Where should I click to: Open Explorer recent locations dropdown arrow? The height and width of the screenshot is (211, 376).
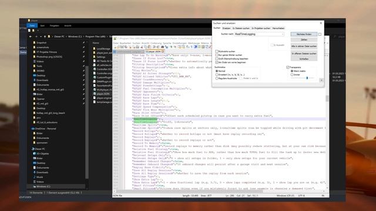(41, 36)
